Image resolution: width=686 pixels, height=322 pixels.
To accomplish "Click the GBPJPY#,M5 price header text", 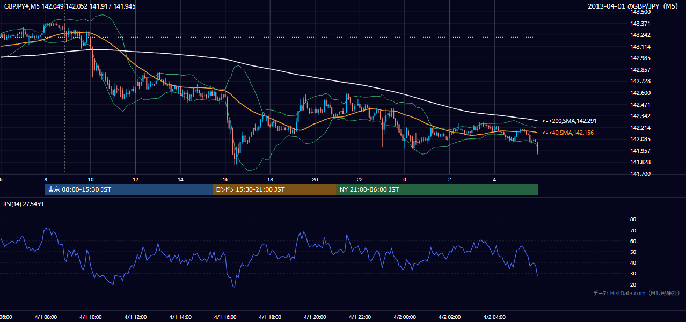I will (x=69, y=6).
